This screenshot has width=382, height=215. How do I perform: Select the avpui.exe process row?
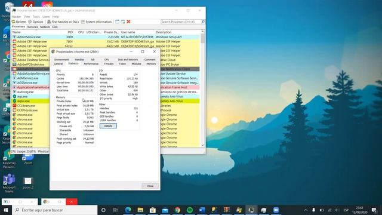[x=30, y=101]
